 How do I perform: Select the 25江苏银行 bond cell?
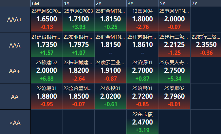point(142,45)
